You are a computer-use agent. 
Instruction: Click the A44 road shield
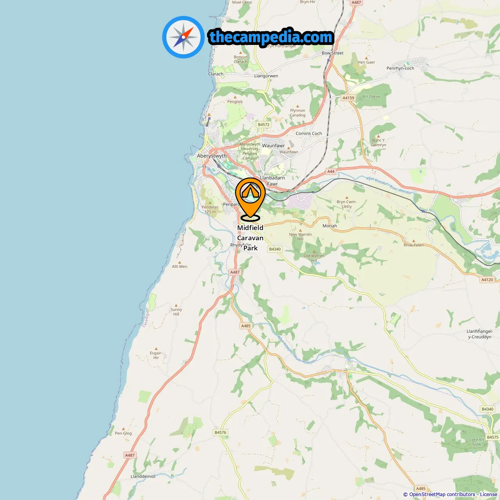[331, 171]
